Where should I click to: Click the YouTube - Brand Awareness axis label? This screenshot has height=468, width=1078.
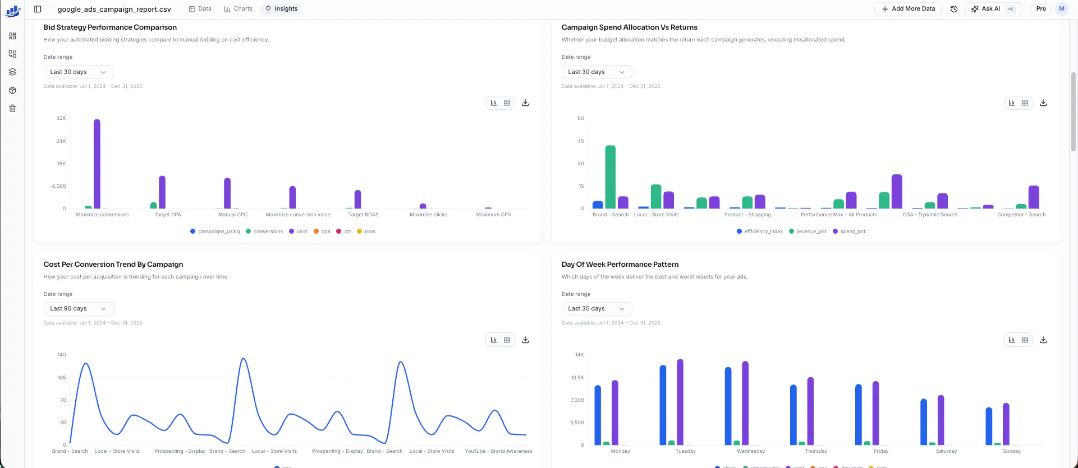click(x=498, y=451)
